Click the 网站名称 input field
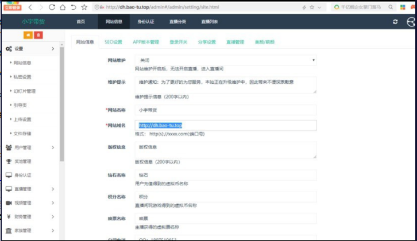Image resolution: width=417 pixels, height=241 pixels. tap(226, 109)
